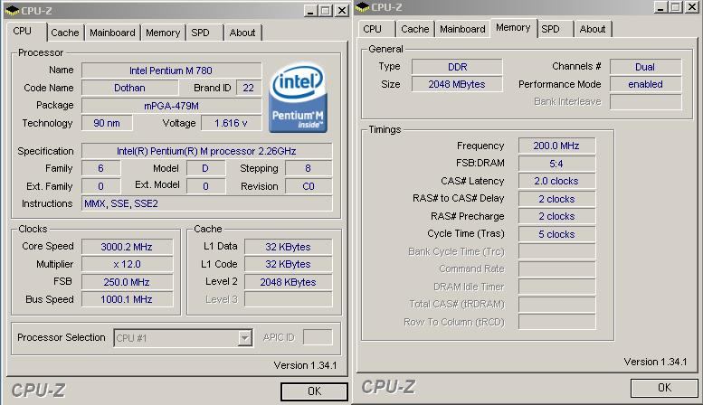Close the right CPU-Z window

coord(692,6)
